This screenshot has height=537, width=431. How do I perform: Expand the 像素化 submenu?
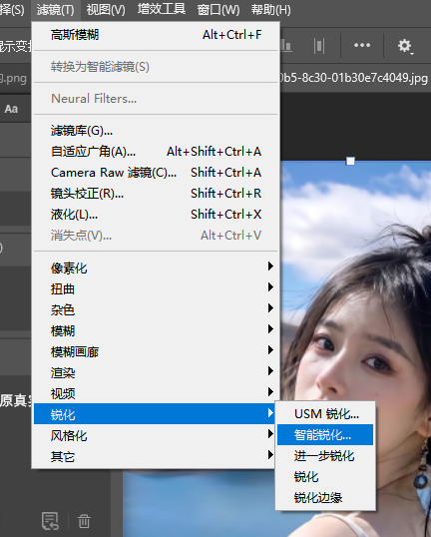click(156, 268)
